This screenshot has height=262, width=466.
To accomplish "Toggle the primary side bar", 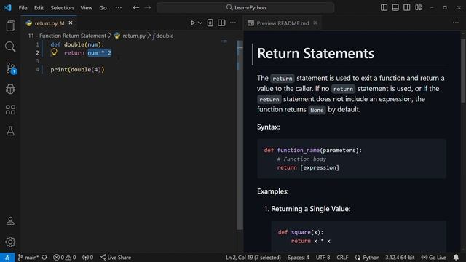I will pos(384,7).
